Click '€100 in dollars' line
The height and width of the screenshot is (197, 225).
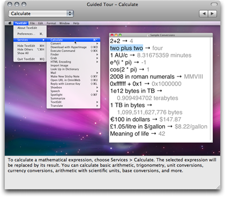click(130, 119)
